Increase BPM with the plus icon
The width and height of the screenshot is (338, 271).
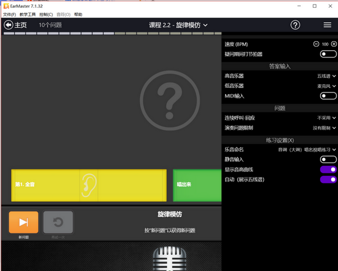click(x=334, y=44)
